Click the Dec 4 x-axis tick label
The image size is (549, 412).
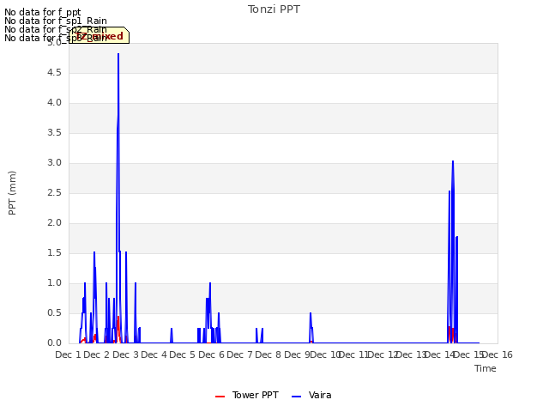point(154,354)
